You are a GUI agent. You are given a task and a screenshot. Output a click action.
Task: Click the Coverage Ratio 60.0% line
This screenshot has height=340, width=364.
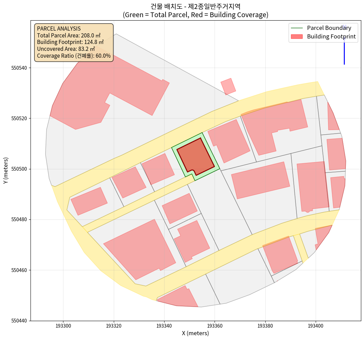[x=74, y=56]
